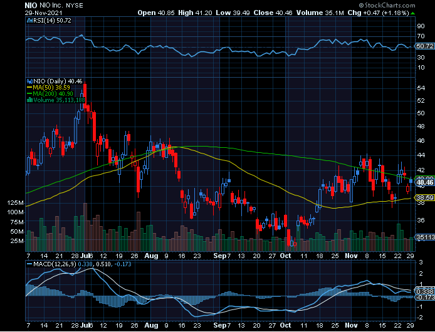Click the 36 price axis label

click(421, 220)
